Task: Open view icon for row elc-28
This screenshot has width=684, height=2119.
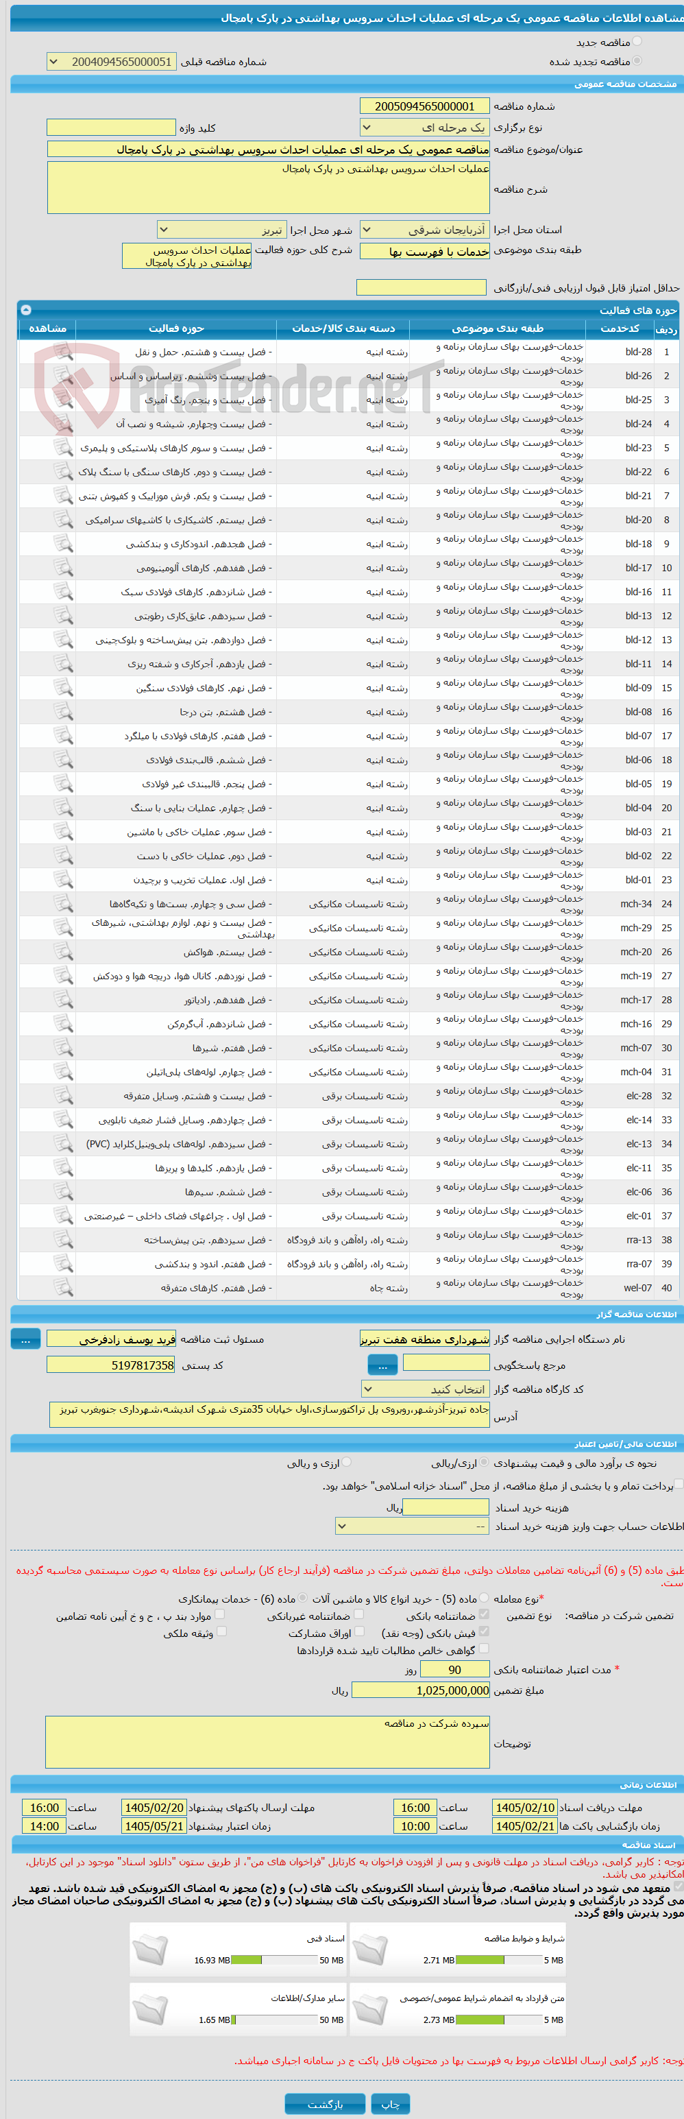Action: pos(62,1097)
